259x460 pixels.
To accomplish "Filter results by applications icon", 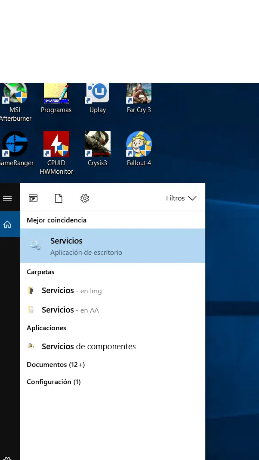I will [33, 198].
